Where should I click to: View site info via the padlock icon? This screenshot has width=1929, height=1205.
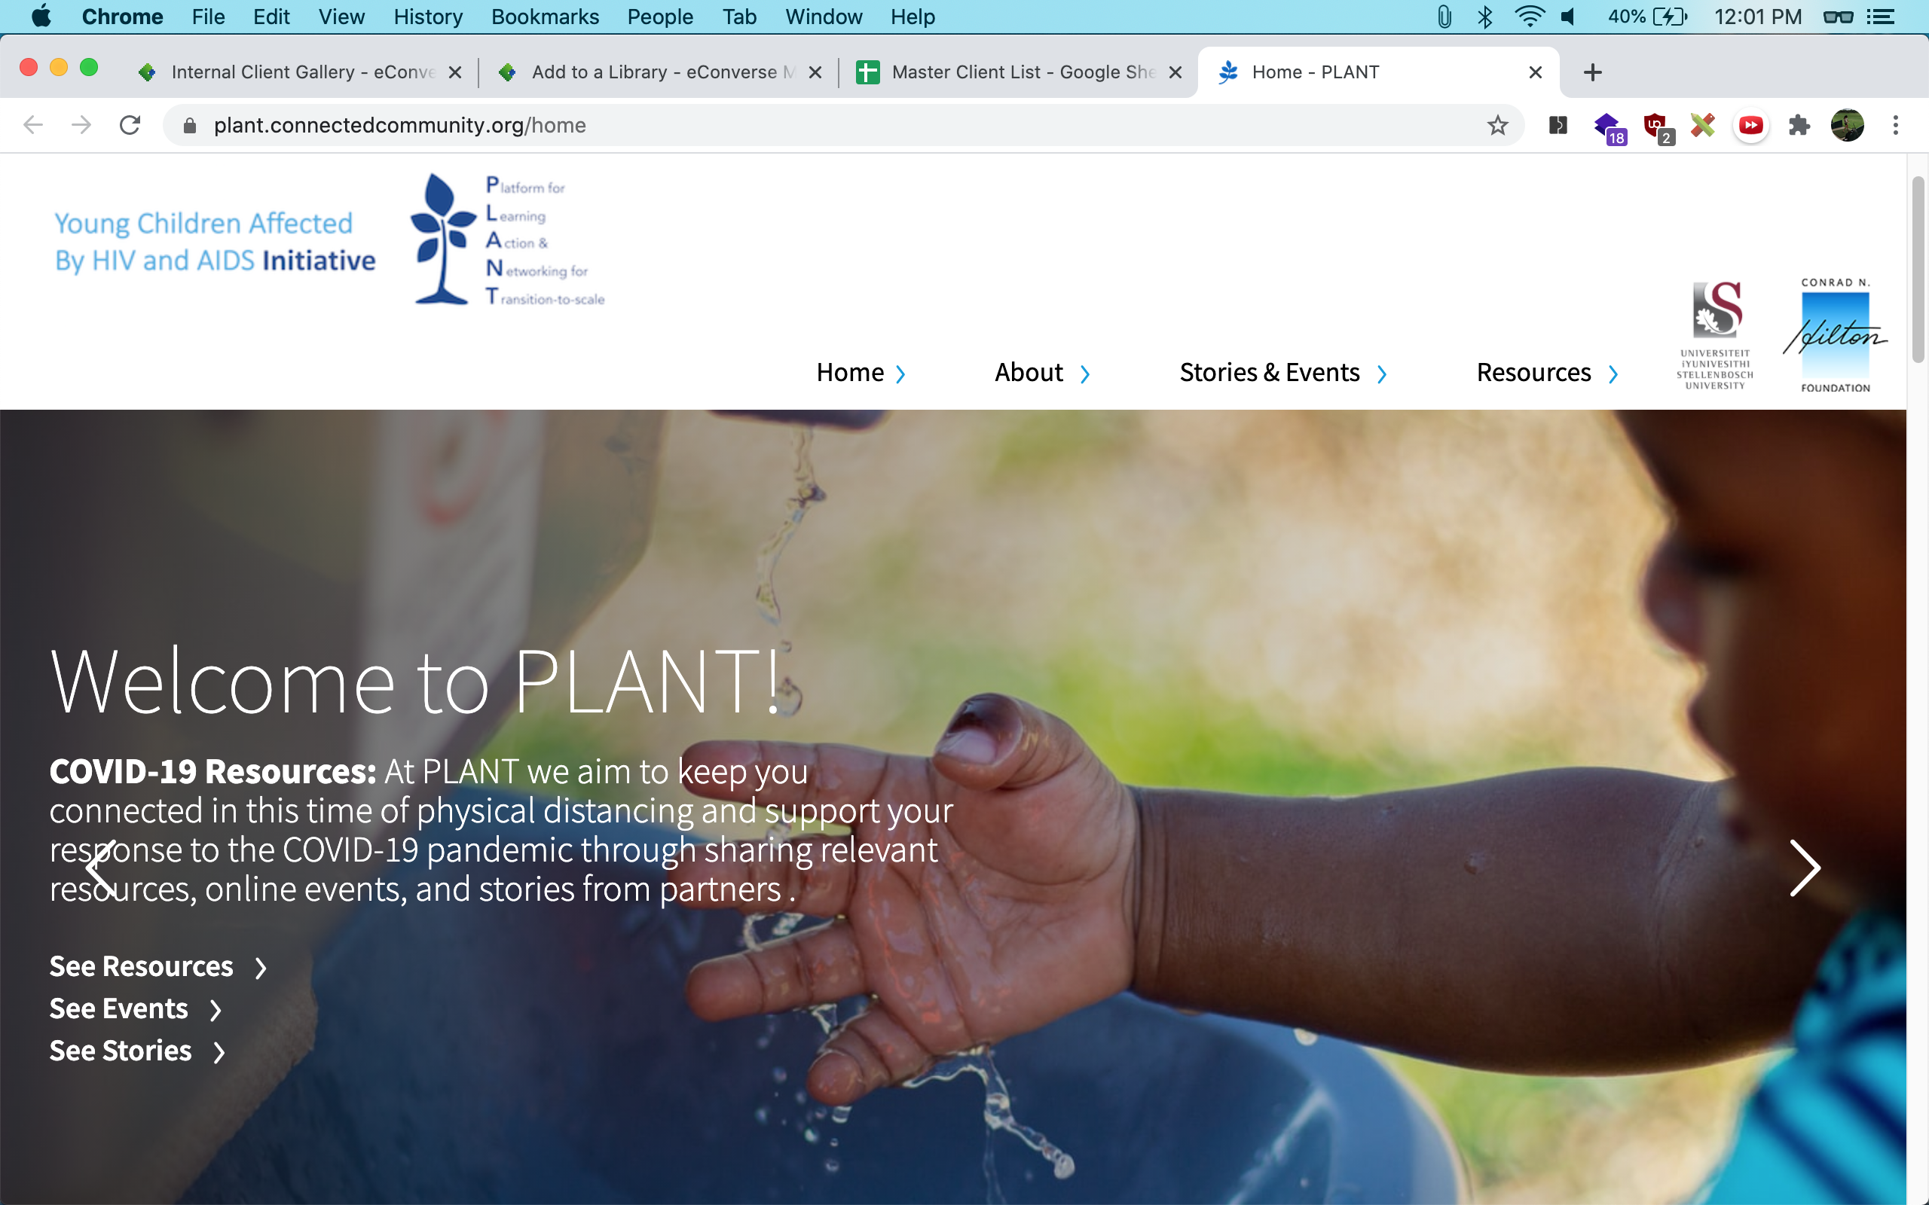[x=189, y=125]
